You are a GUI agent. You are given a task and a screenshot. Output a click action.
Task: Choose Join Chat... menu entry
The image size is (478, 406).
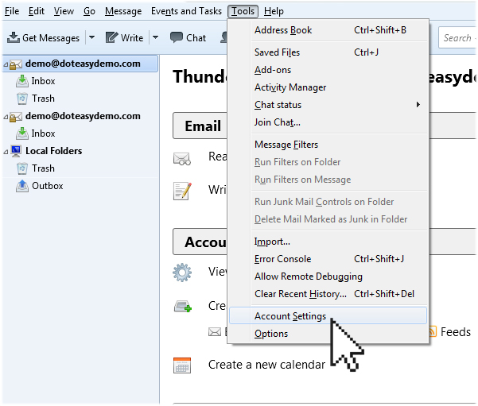click(x=328, y=122)
